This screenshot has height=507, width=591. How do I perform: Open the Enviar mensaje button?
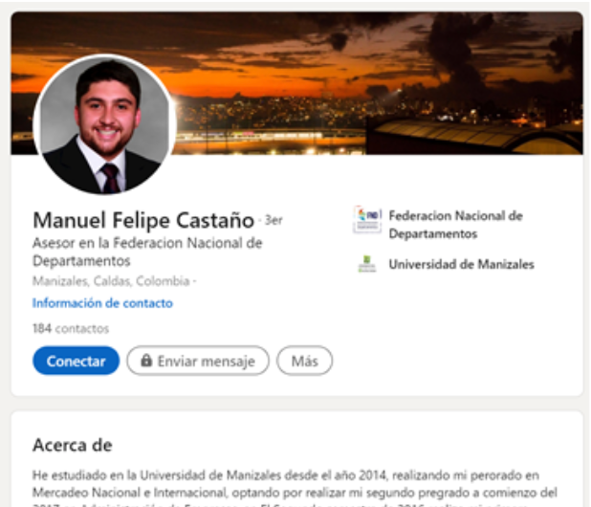tap(198, 361)
